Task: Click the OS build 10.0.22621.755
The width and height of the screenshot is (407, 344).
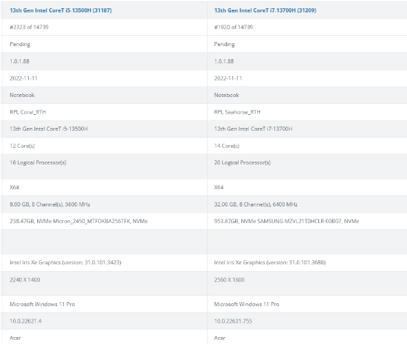Action: pyautogui.click(x=233, y=321)
